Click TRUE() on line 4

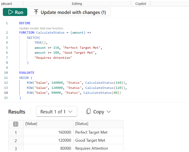tap(40, 43)
